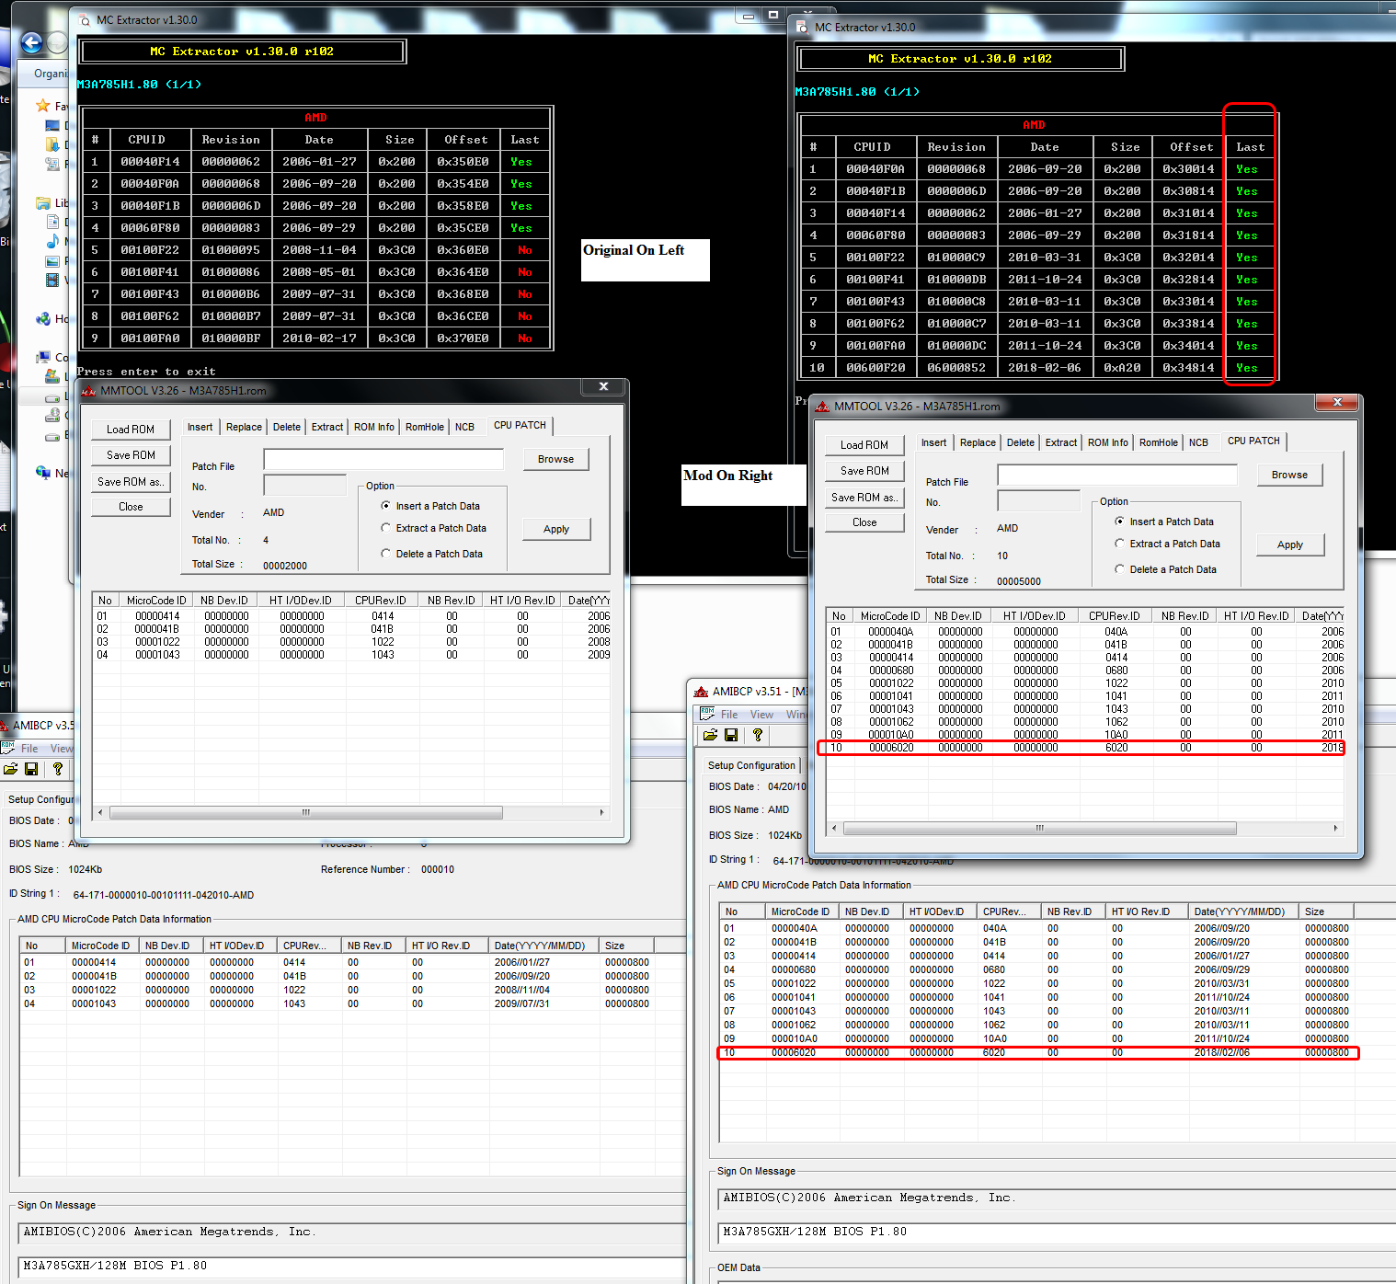Click Open file icon in AMIBCP v3.51 toolbar

710,735
